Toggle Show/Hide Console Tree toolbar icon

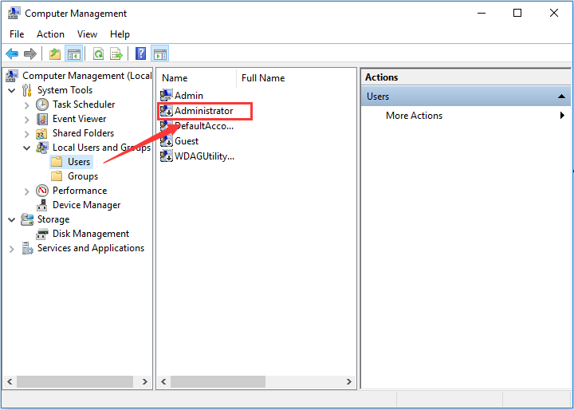coord(74,53)
